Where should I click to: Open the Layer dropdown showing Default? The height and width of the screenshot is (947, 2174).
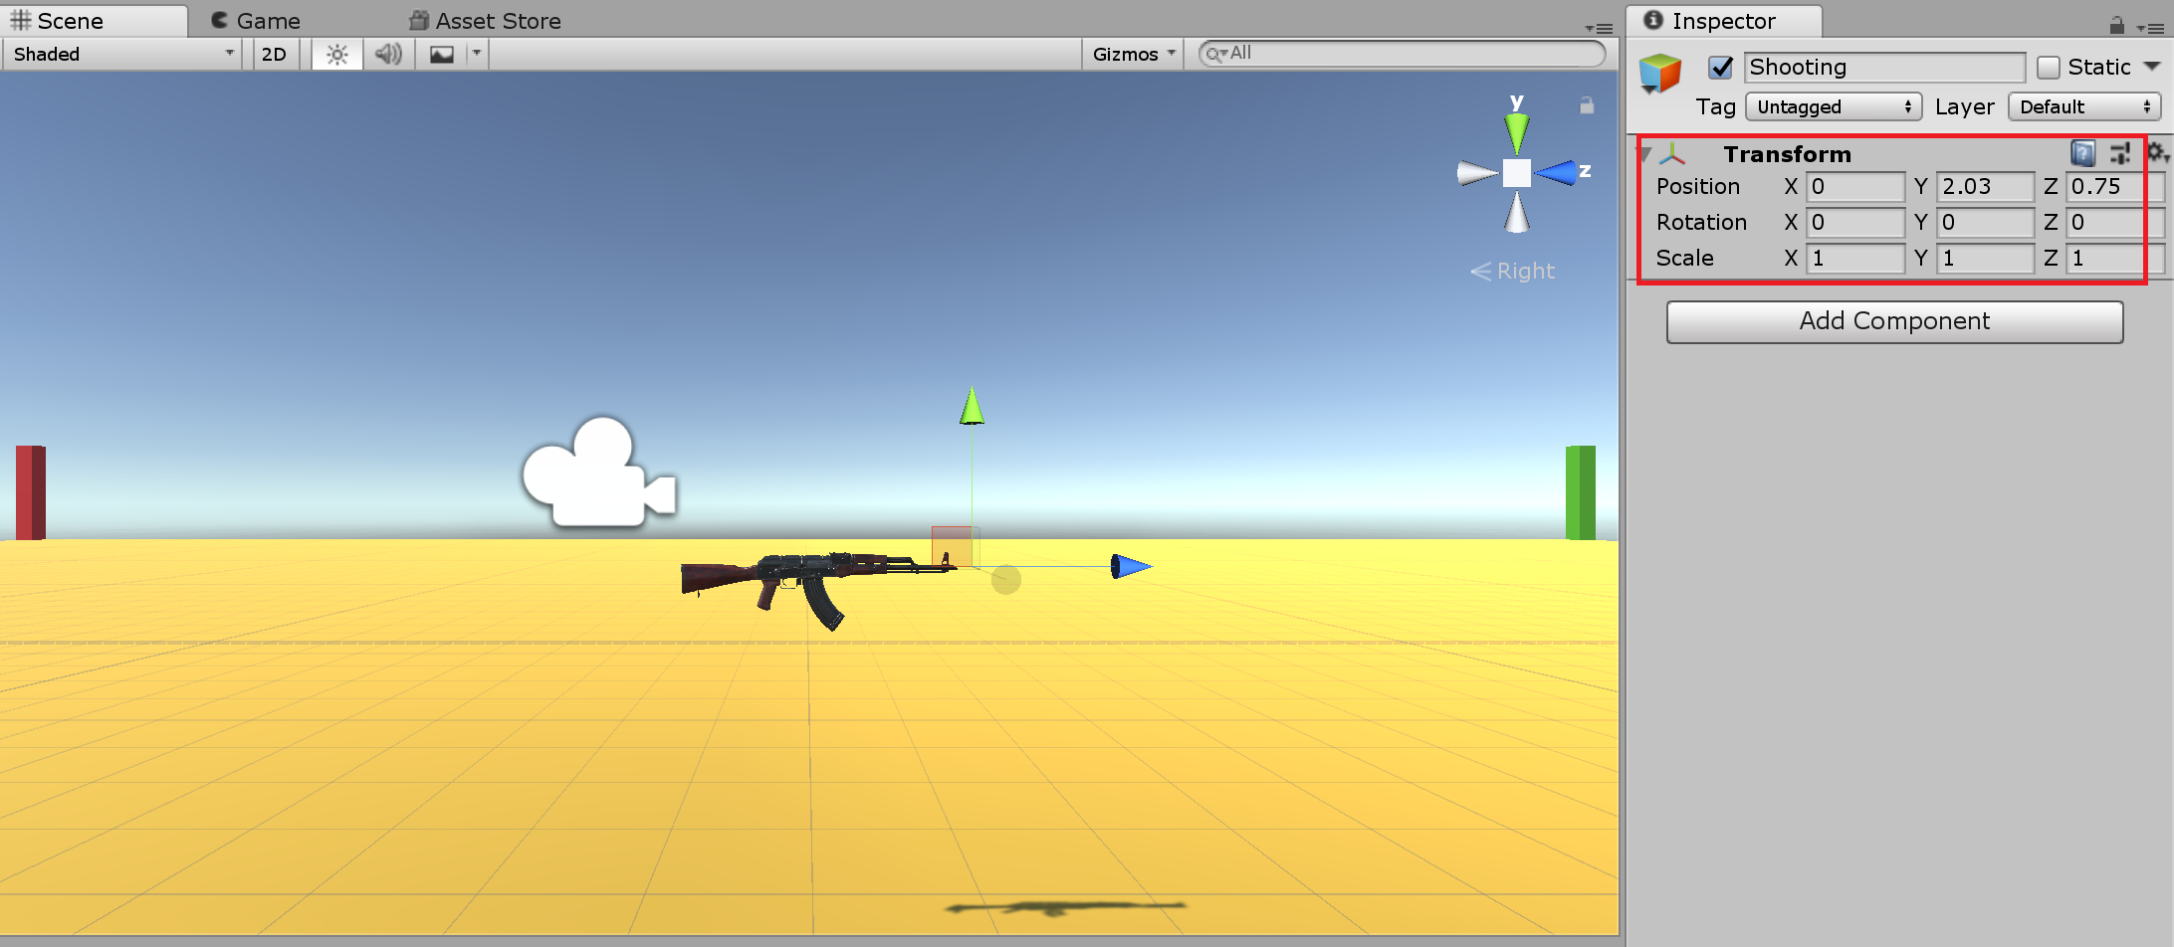coord(2084,106)
